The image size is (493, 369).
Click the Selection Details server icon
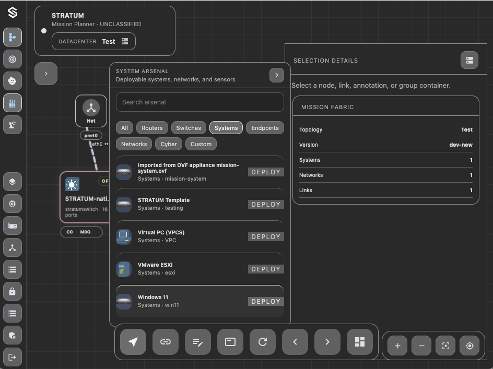point(469,60)
